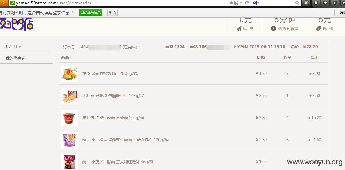Click the ¥3.80 price for 康师傅 红烧牛肉面
The width and height of the screenshot is (345, 170).
[x=261, y=118]
